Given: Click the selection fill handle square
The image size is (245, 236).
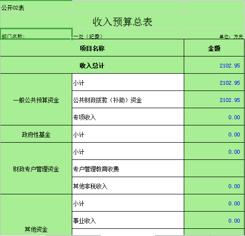Looking at the screenshot, I should point(72,39).
